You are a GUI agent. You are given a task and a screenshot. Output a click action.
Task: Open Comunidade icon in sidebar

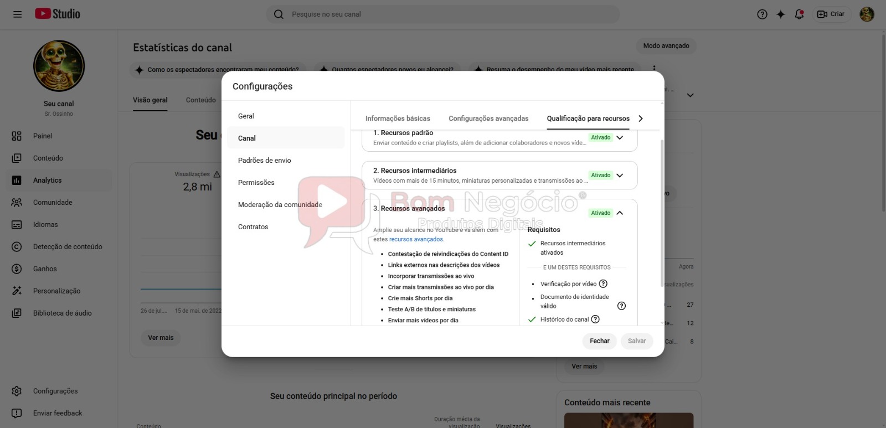(x=17, y=203)
